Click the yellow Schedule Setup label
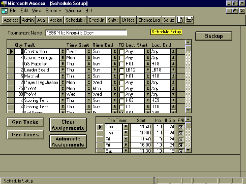The height and width of the screenshot is (184, 246). point(166,32)
